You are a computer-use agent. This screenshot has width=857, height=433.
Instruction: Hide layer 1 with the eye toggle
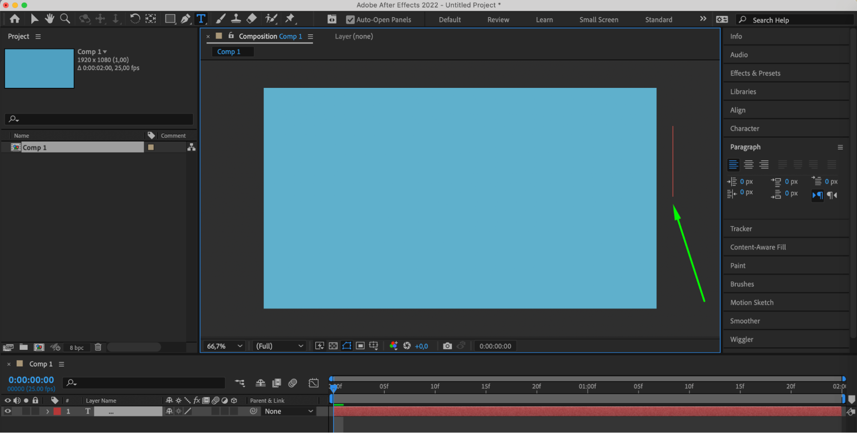pos(8,411)
